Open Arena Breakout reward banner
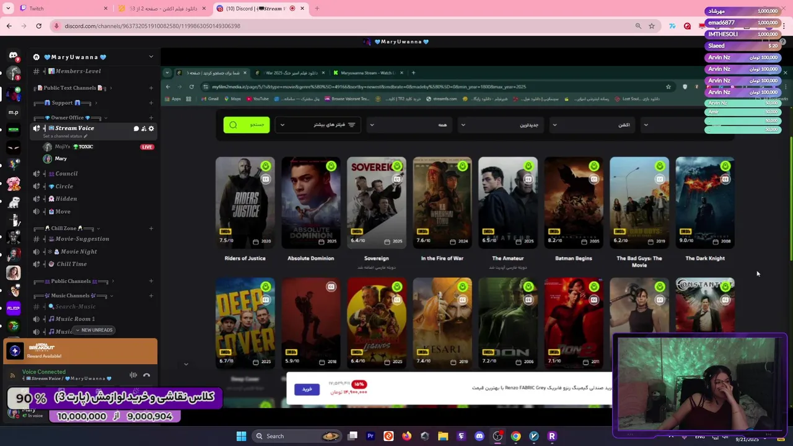The image size is (793, 446). (81, 351)
